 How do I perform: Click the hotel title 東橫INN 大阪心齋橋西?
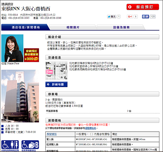click(26, 9)
